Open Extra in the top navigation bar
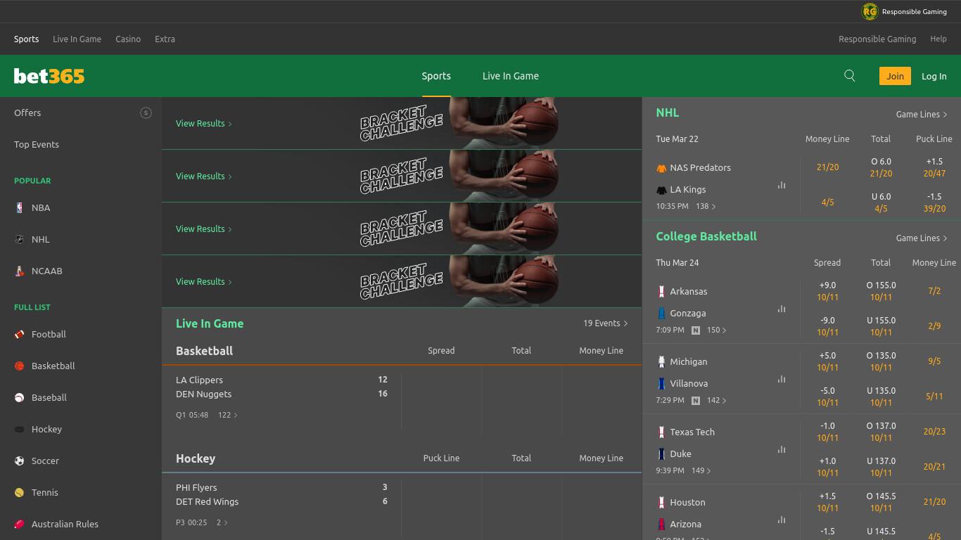Viewport: 961px width, 540px height. coord(165,39)
